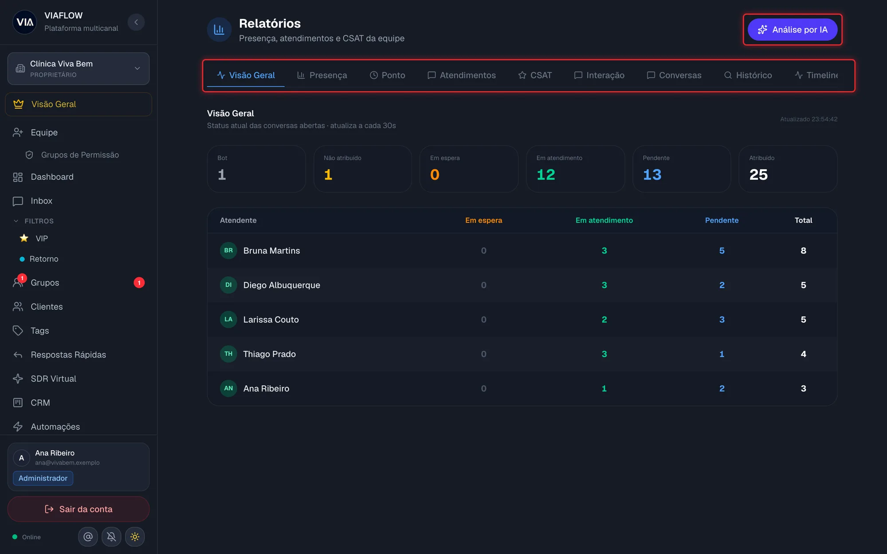Image resolution: width=887 pixels, height=554 pixels.
Task: Open mentions with the @ icon
Action: 88,537
